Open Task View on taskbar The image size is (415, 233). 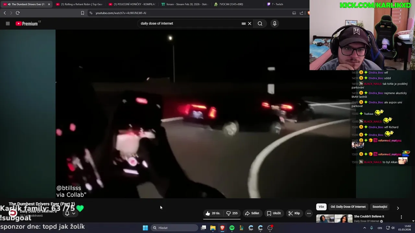[x=203, y=228]
